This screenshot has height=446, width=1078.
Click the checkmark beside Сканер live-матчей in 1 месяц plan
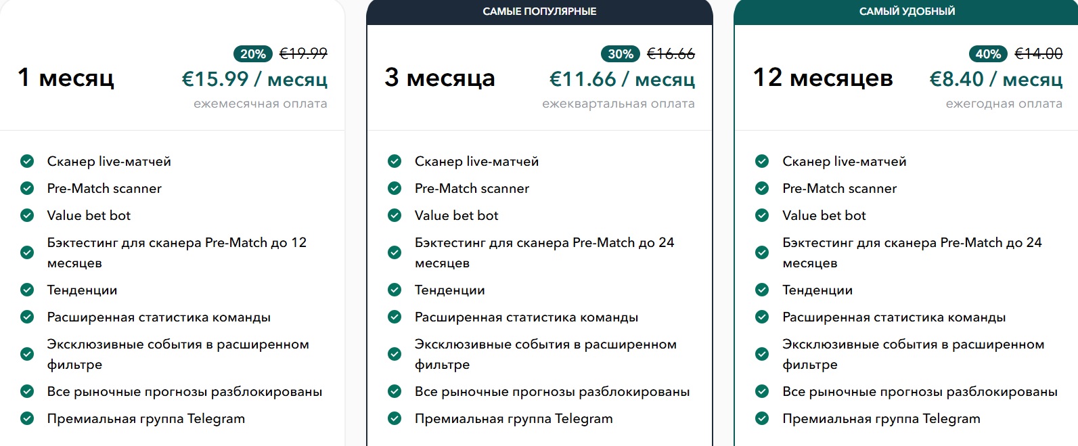(27, 161)
